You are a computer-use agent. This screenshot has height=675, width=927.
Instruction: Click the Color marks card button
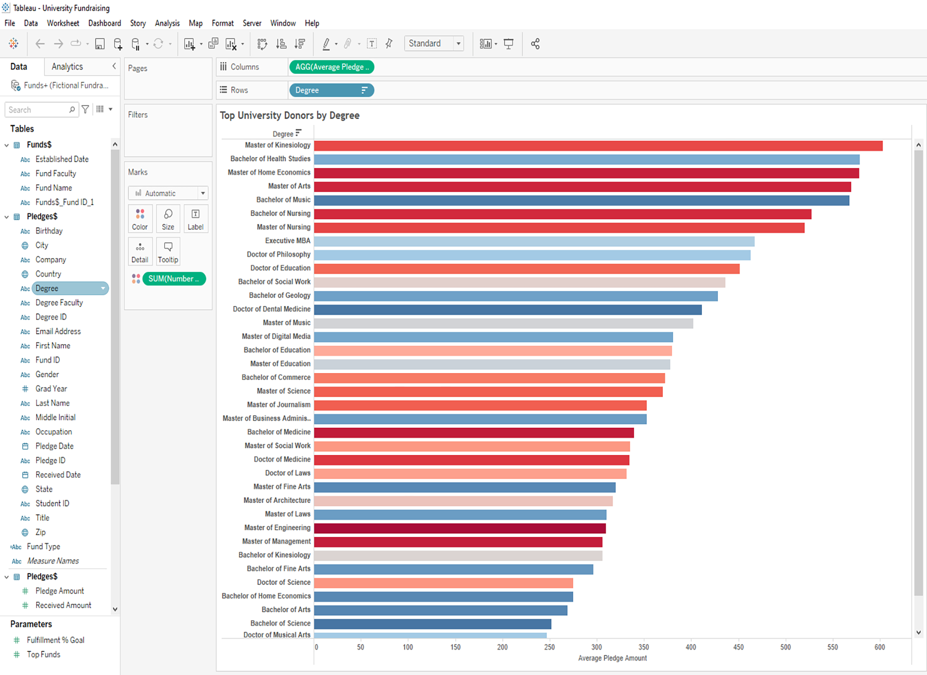point(140,219)
